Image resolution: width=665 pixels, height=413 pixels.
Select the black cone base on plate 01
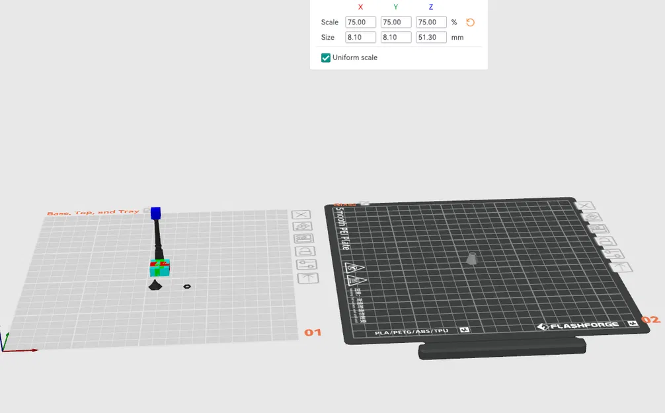pyautogui.click(x=155, y=285)
